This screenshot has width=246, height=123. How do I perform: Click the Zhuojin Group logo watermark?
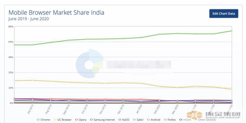tap(213, 115)
